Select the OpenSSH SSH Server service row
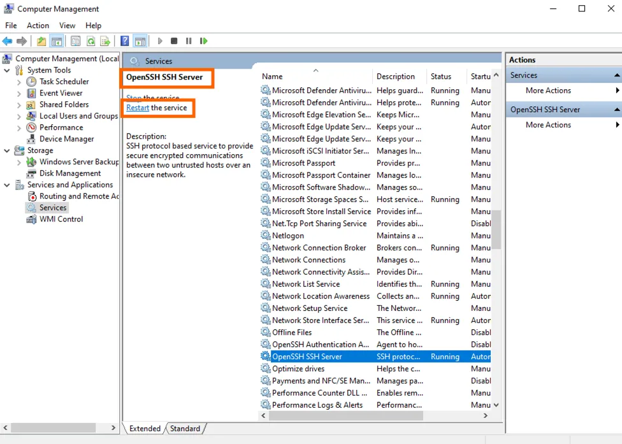The image size is (622, 444). [375, 356]
